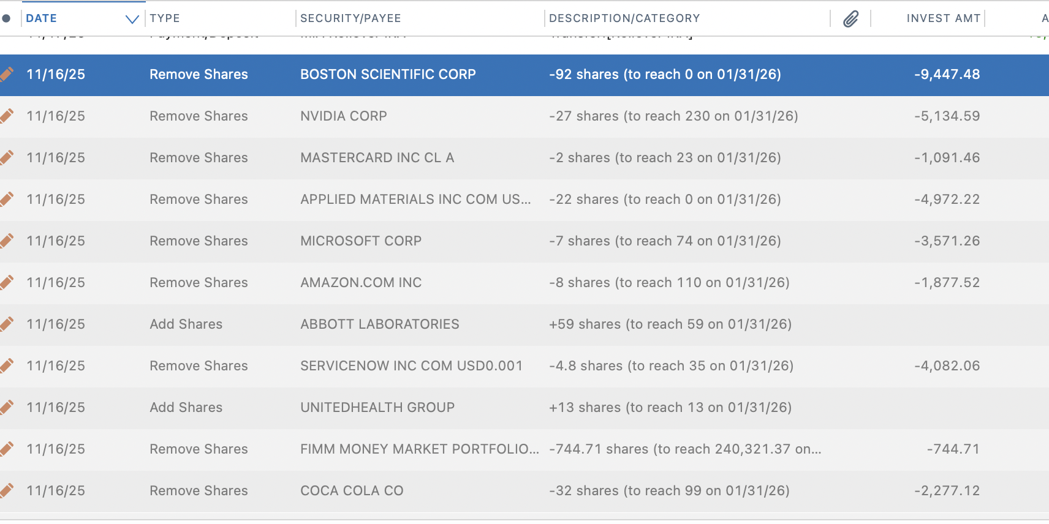Click '+59 shares (to reach 59' description

670,324
